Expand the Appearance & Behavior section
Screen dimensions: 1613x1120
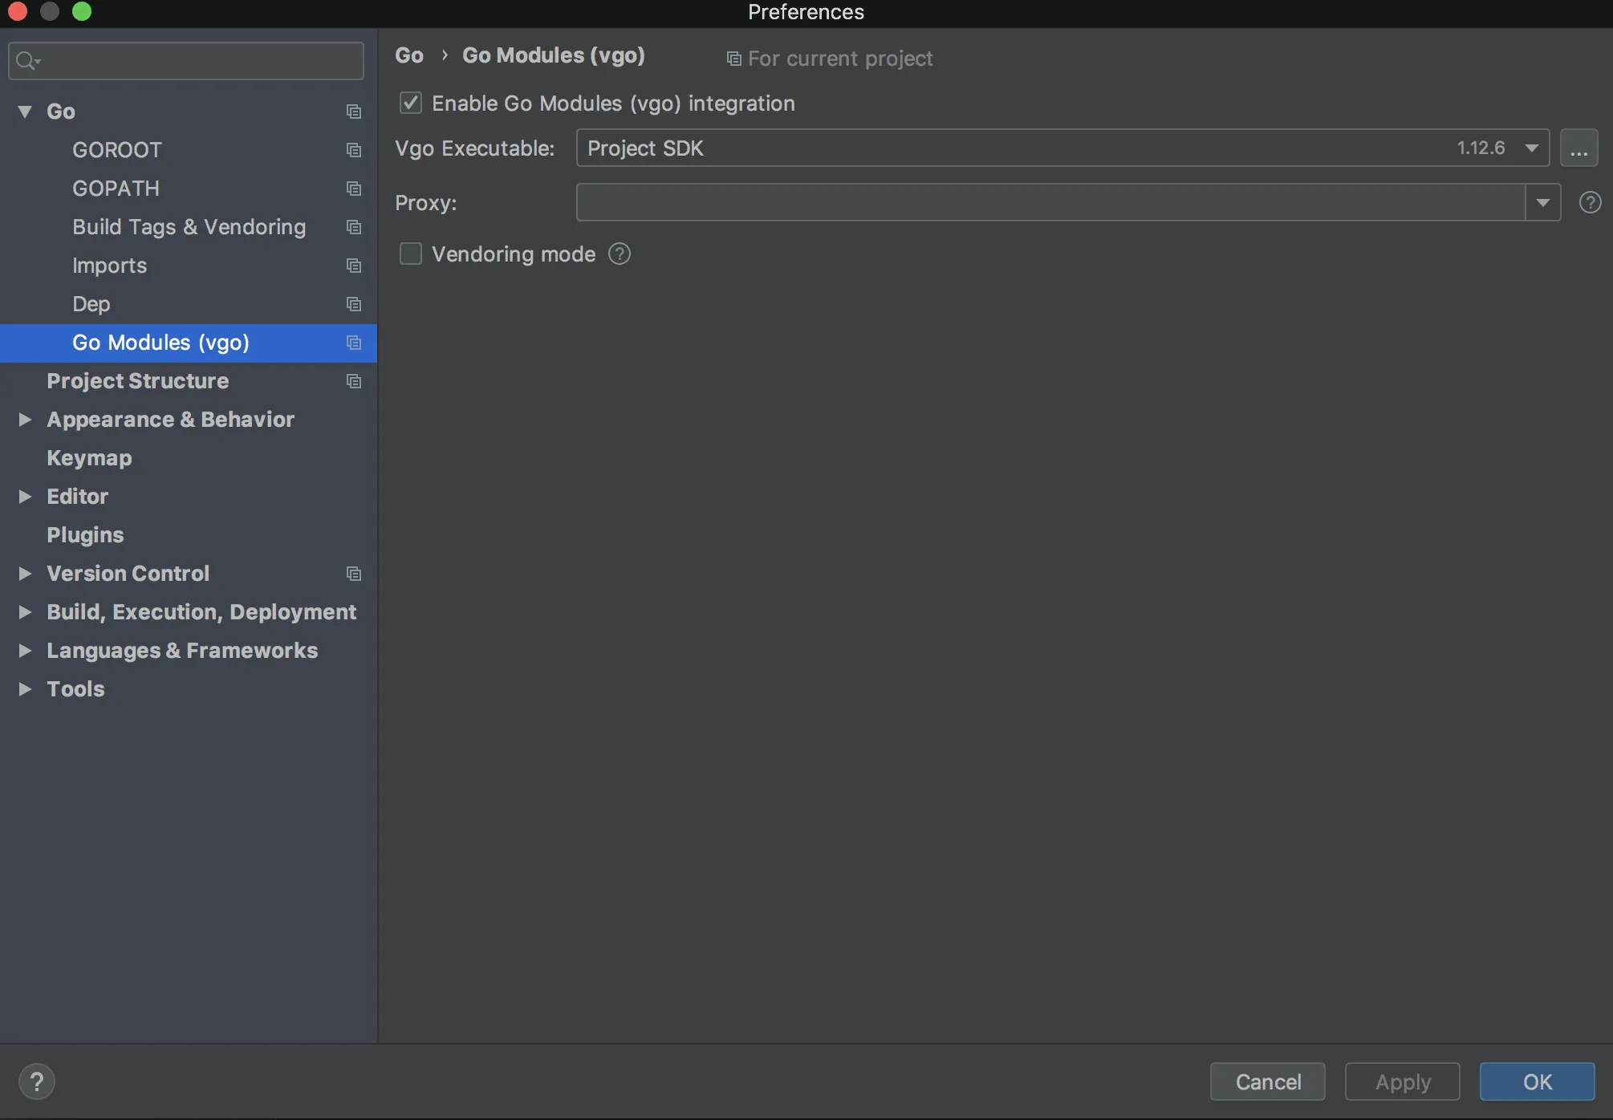(x=25, y=420)
